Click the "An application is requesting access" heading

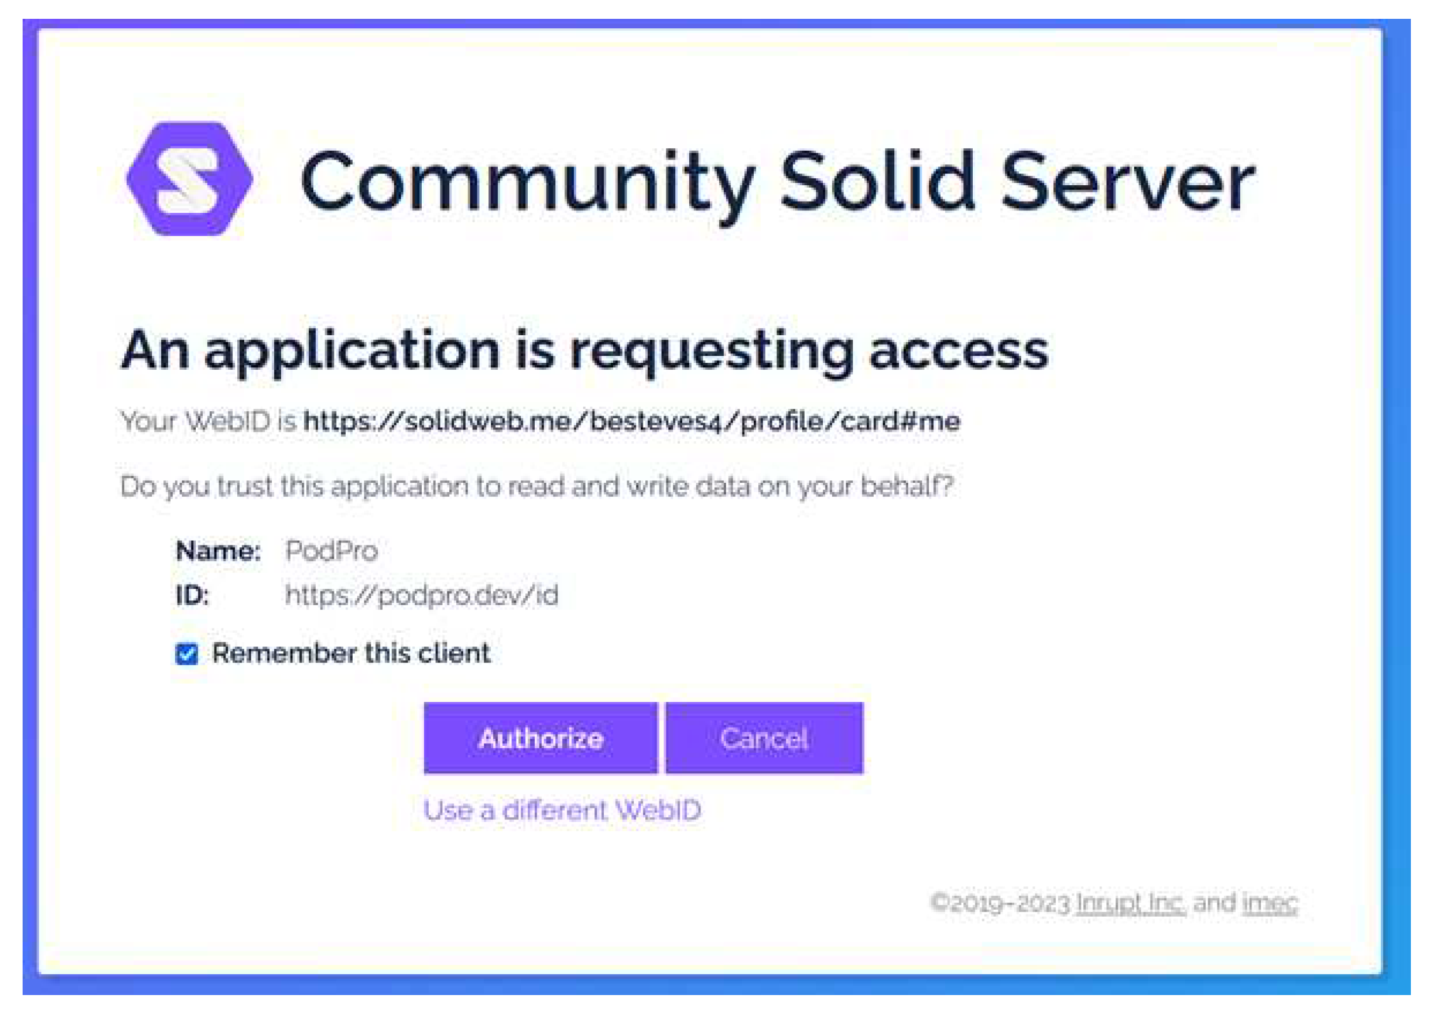[584, 350]
